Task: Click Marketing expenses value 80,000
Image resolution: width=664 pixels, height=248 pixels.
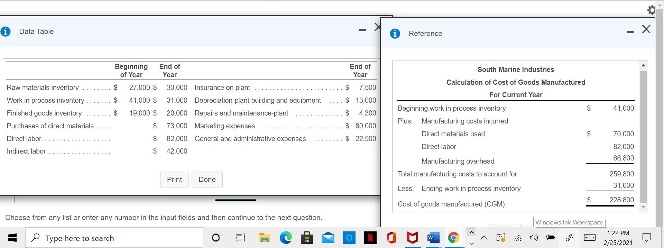Action: pyautogui.click(x=366, y=126)
